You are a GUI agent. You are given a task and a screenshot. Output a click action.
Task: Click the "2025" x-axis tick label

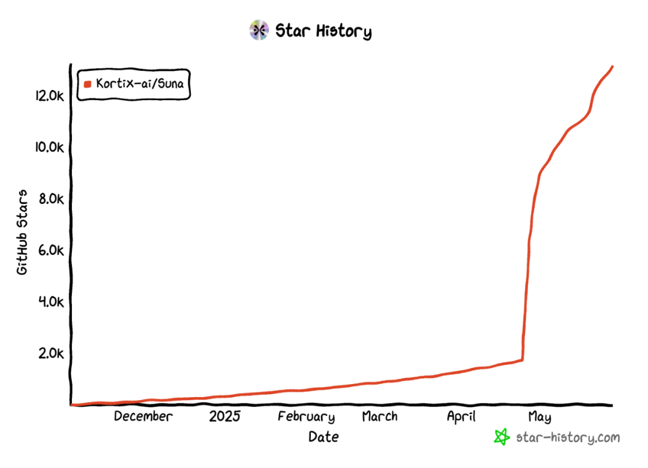(224, 416)
